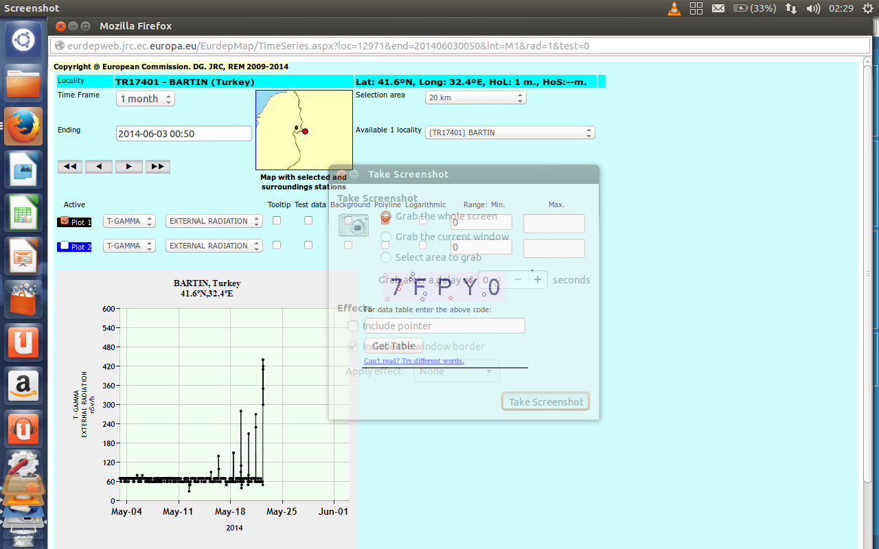This screenshot has width=879, height=549.
Task: Click the single step-forward arrow button
Action: coord(128,167)
